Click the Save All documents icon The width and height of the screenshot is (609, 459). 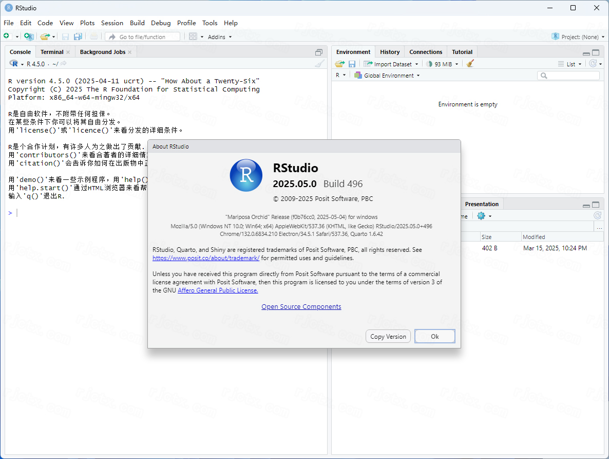[x=78, y=36]
